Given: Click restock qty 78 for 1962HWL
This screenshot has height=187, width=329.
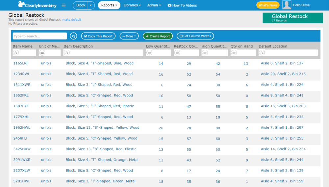Looking at the screenshot, I should pyautogui.click(x=189, y=128).
